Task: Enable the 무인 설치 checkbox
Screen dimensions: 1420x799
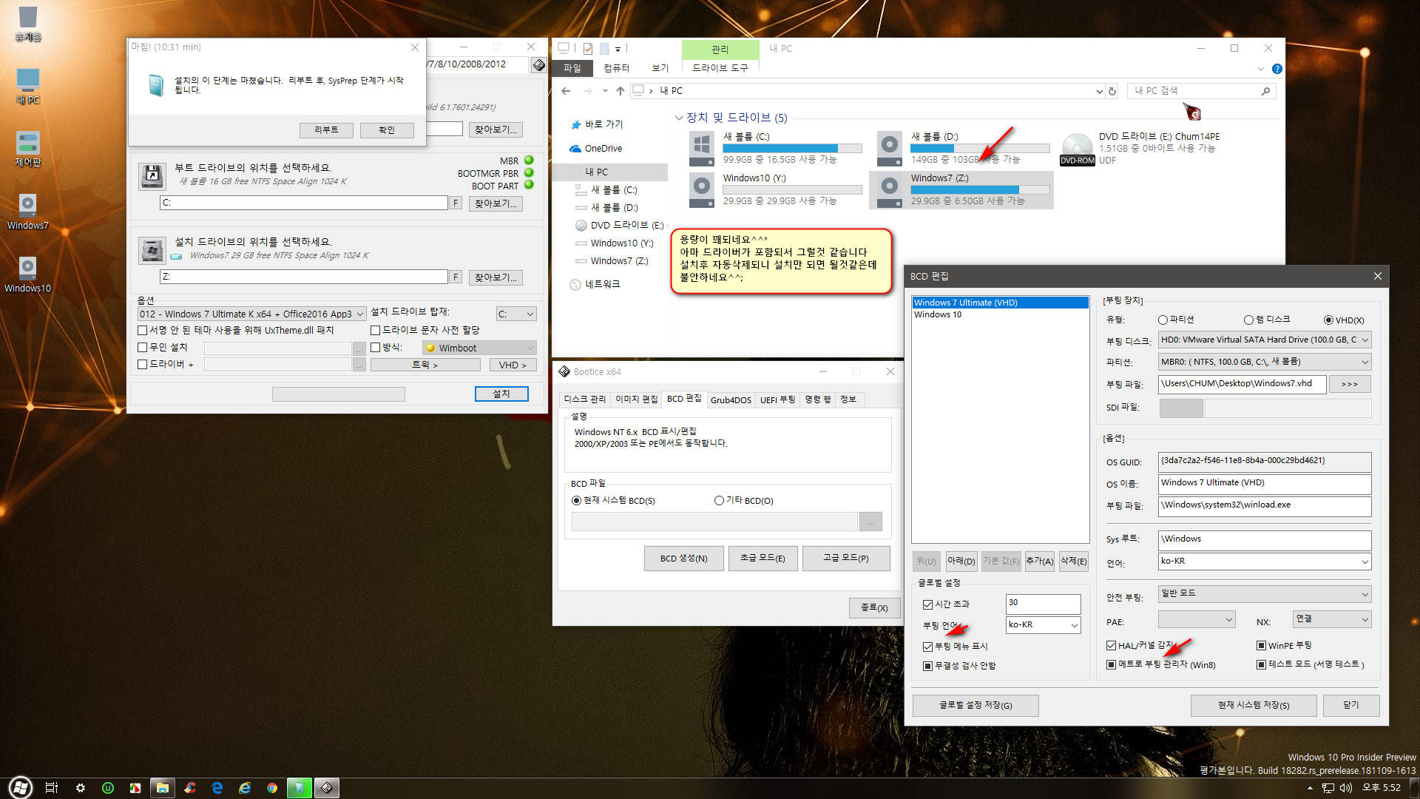Action: point(143,347)
